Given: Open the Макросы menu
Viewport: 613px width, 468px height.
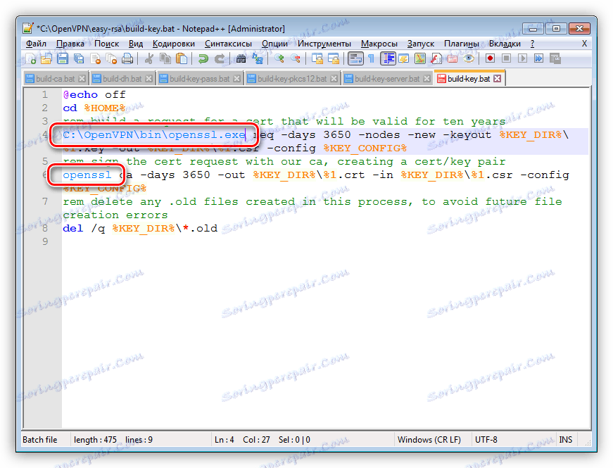Looking at the screenshot, I should click(x=379, y=43).
